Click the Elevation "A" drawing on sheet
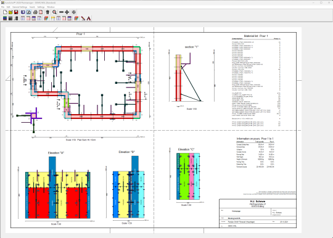Viewport: 333px width, 238px height. [58, 187]
